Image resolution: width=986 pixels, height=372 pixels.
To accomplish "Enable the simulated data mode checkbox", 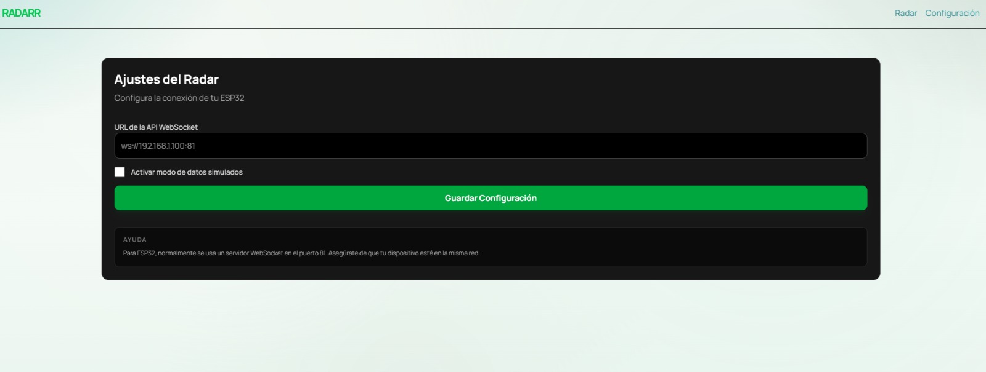I will [x=120, y=172].
